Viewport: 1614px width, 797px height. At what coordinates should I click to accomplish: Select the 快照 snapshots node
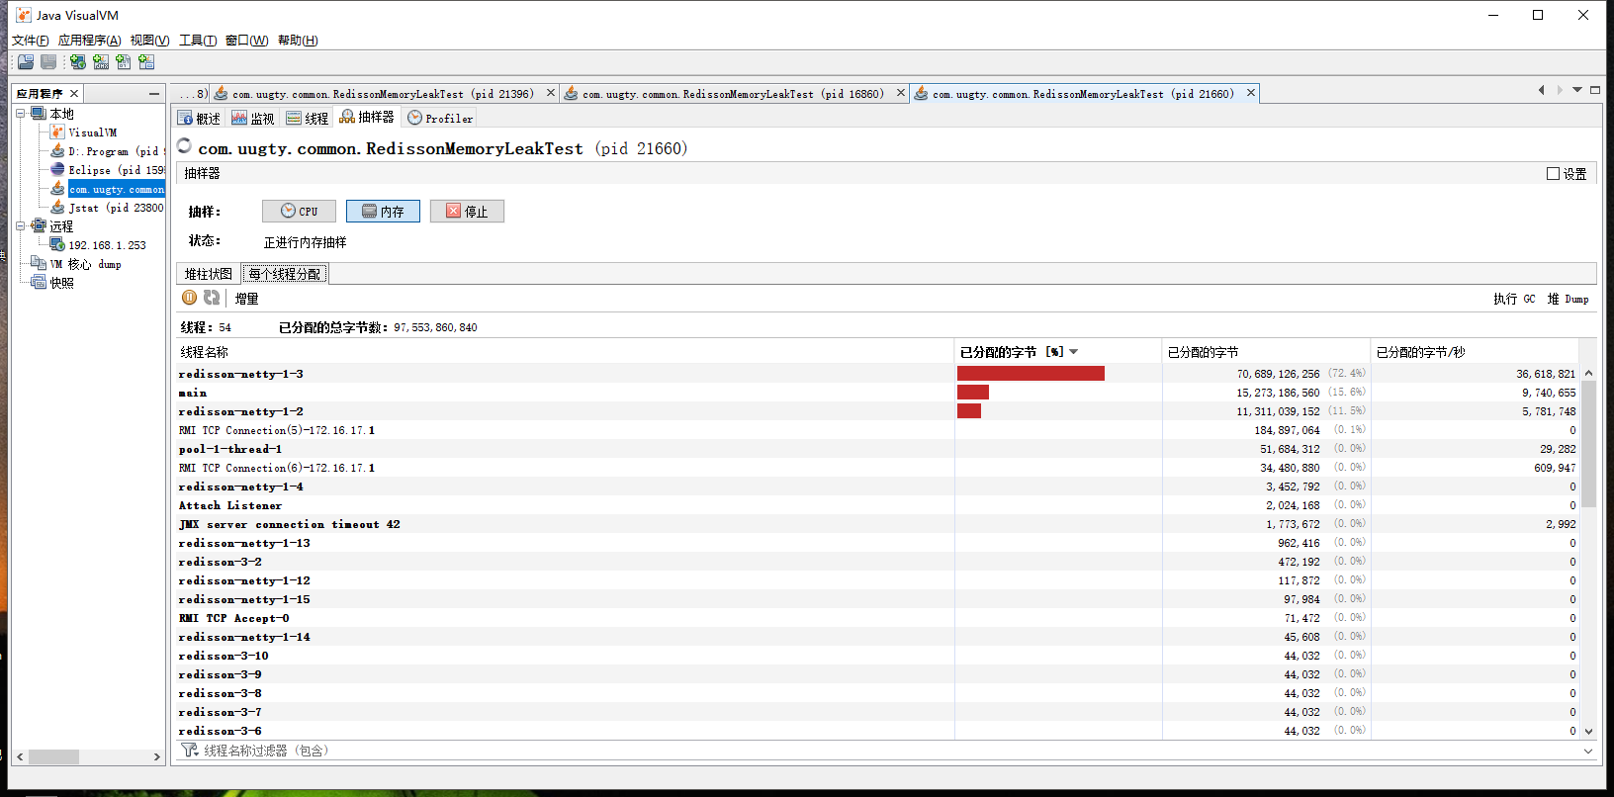pos(52,283)
